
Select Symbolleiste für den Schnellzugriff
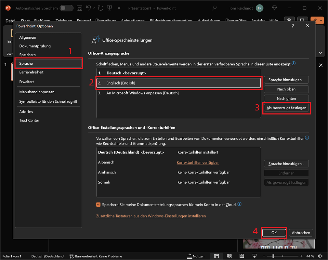pyautogui.click(x=48, y=101)
